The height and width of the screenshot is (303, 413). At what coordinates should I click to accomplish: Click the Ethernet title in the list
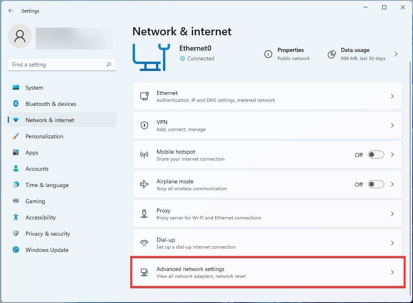coord(167,93)
